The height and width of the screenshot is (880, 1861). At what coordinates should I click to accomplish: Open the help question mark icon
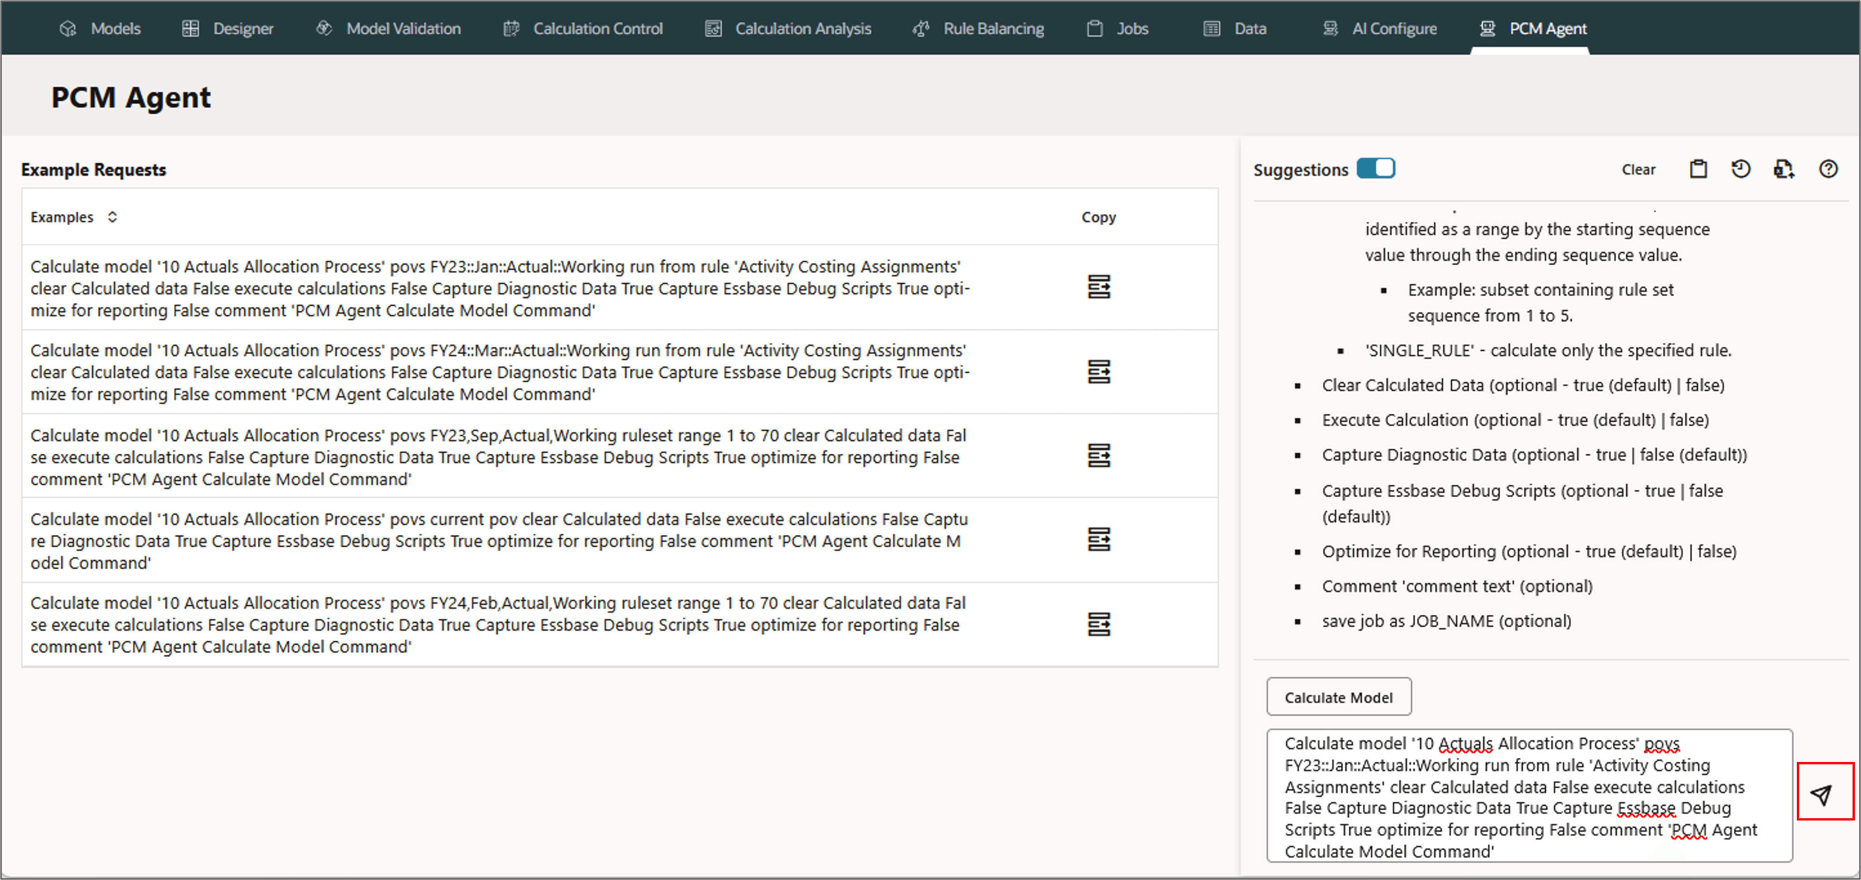tap(1828, 169)
